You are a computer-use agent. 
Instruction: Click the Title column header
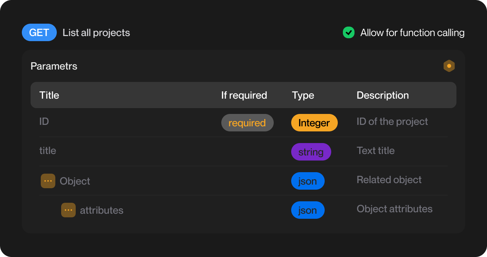click(x=49, y=95)
